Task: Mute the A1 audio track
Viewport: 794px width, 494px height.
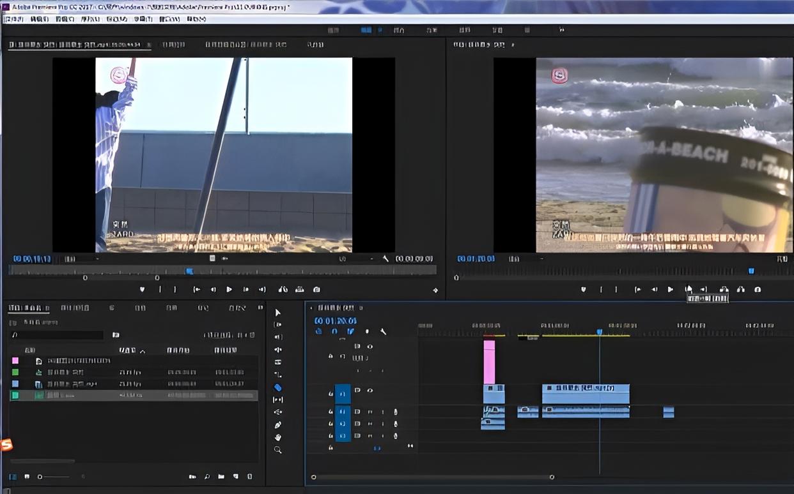Action: (x=370, y=412)
